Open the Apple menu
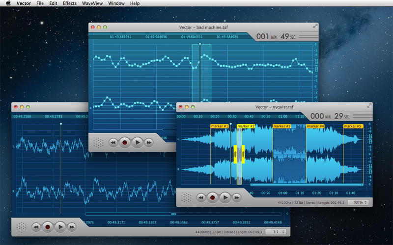Image resolution: width=393 pixels, height=245 pixels. point(8,3)
